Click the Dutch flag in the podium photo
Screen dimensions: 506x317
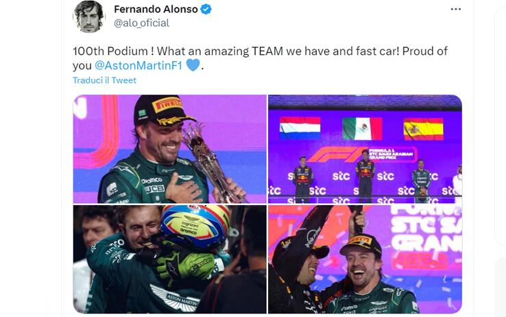[x=300, y=128]
